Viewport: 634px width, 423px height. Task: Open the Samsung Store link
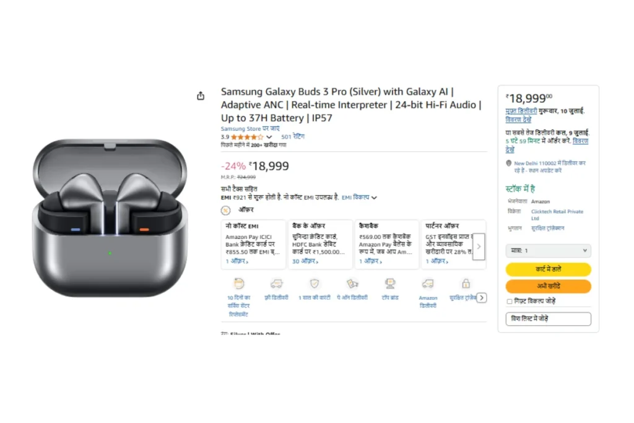pos(241,129)
